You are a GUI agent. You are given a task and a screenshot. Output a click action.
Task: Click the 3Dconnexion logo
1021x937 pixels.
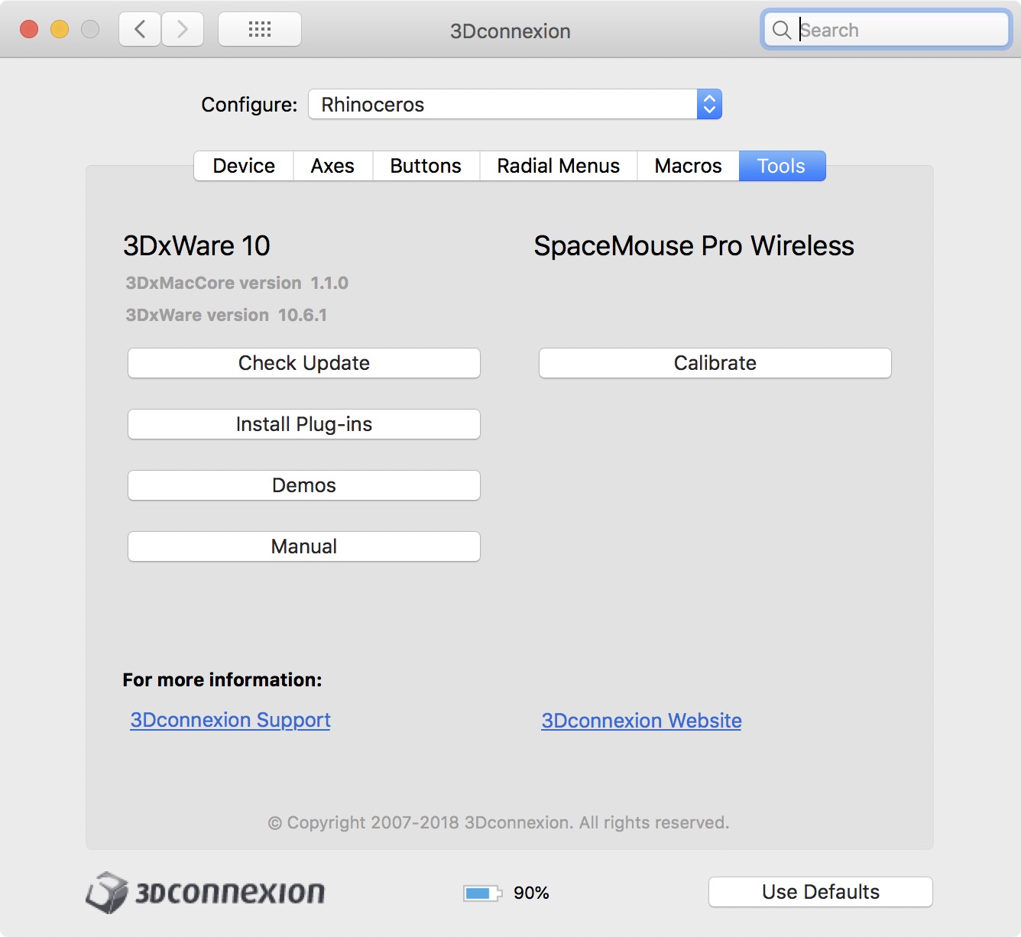[205, 892]
